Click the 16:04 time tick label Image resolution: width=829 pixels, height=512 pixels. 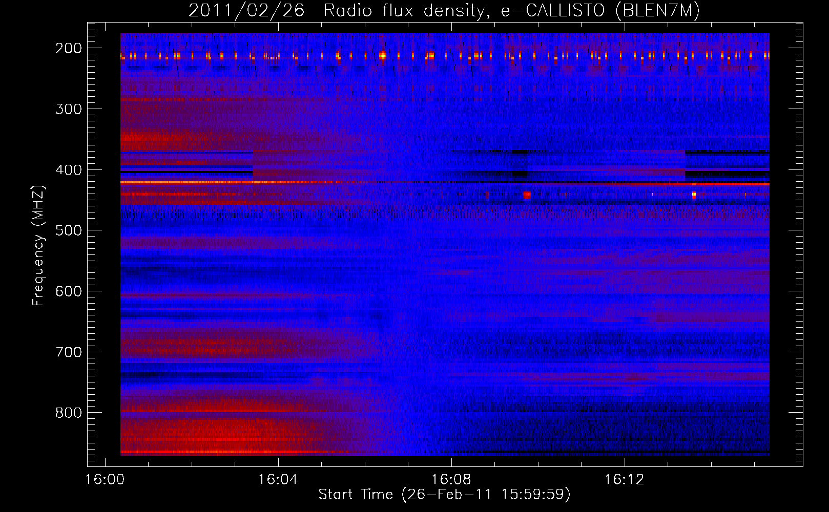[x=278, y=480]
